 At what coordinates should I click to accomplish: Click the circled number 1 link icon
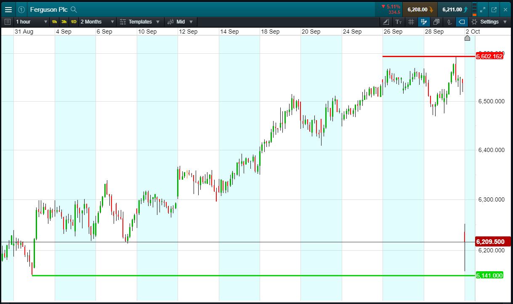21,9
